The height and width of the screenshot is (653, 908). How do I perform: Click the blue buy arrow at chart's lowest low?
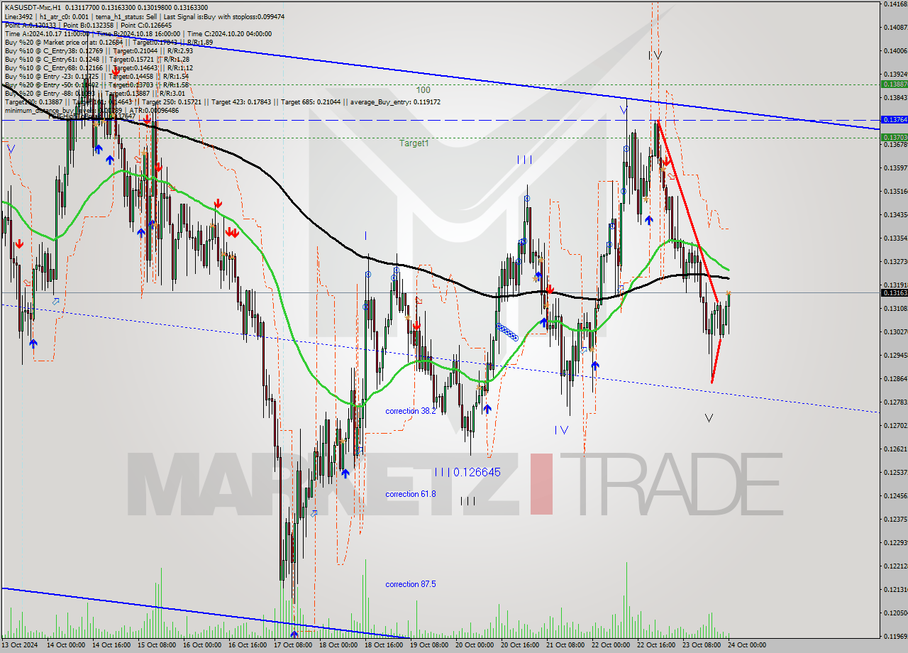(x=294, y=634)
